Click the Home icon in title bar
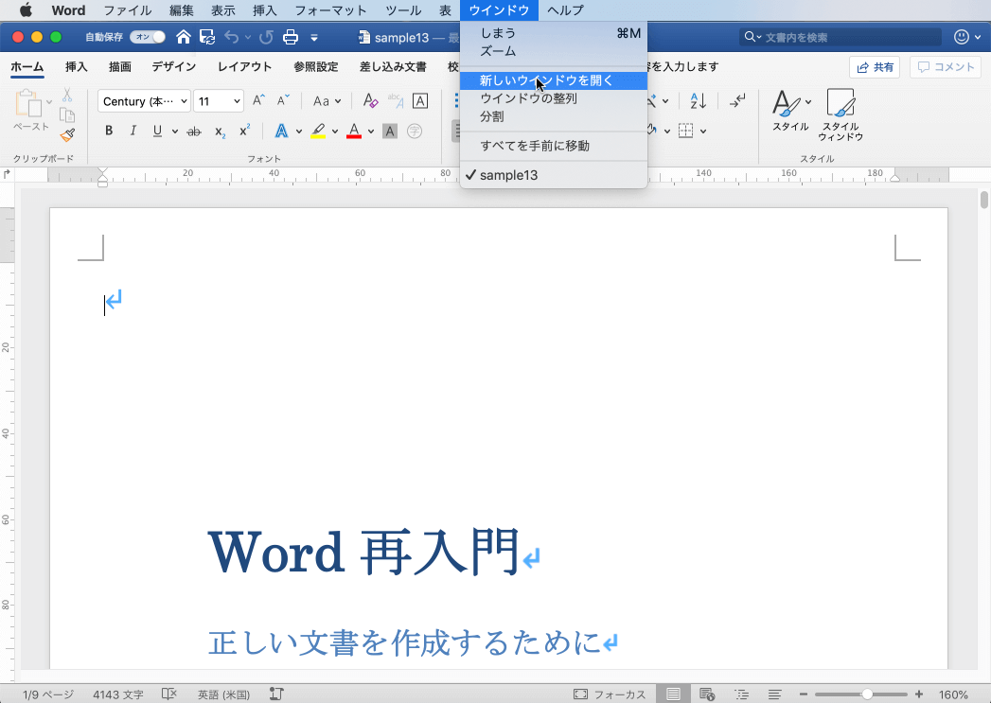The height and width of the screenshot is (703, 991). point(184,37)
